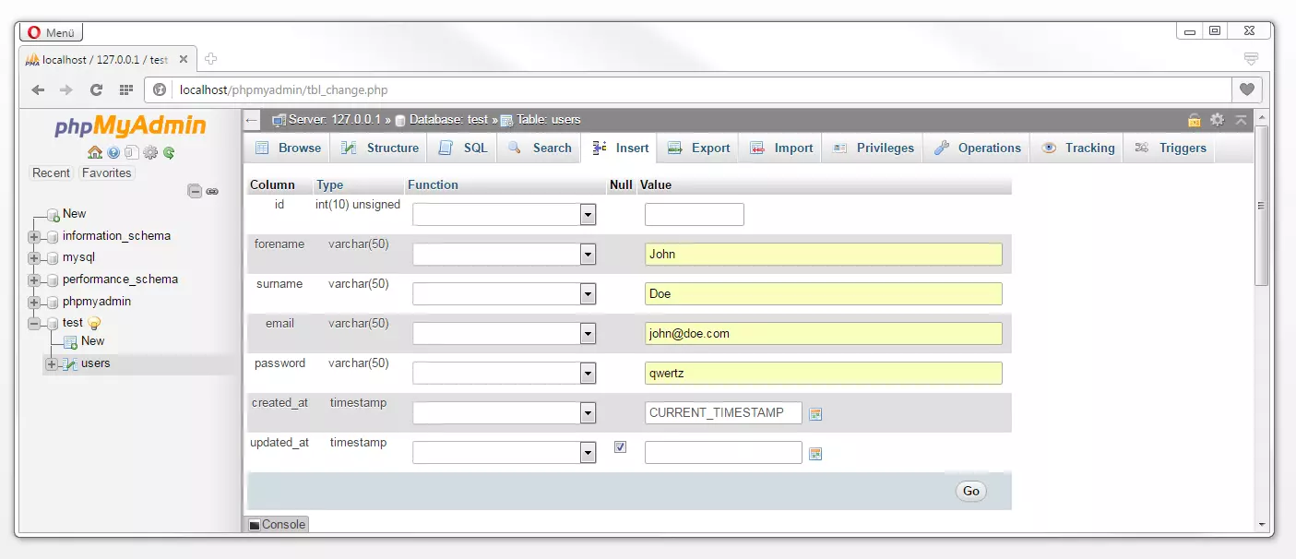Switch to the Structure tab

tap(381, 149)
